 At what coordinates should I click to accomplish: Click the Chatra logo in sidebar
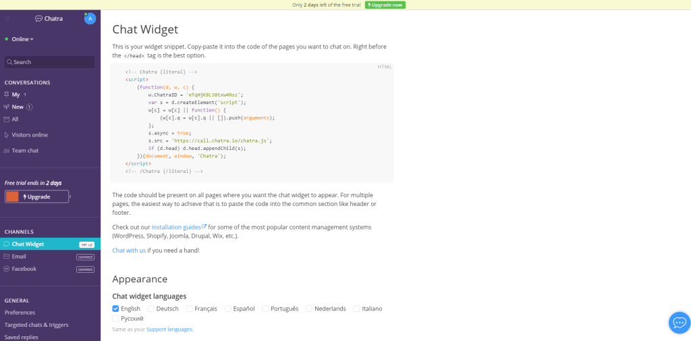(49, 18)
